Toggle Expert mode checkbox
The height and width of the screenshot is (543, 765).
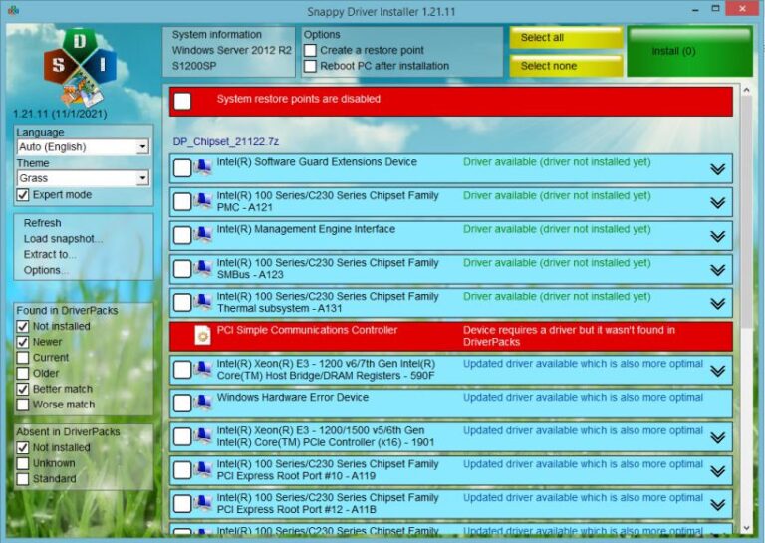(23, 195)
